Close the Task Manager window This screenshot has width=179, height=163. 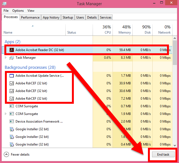171,3
